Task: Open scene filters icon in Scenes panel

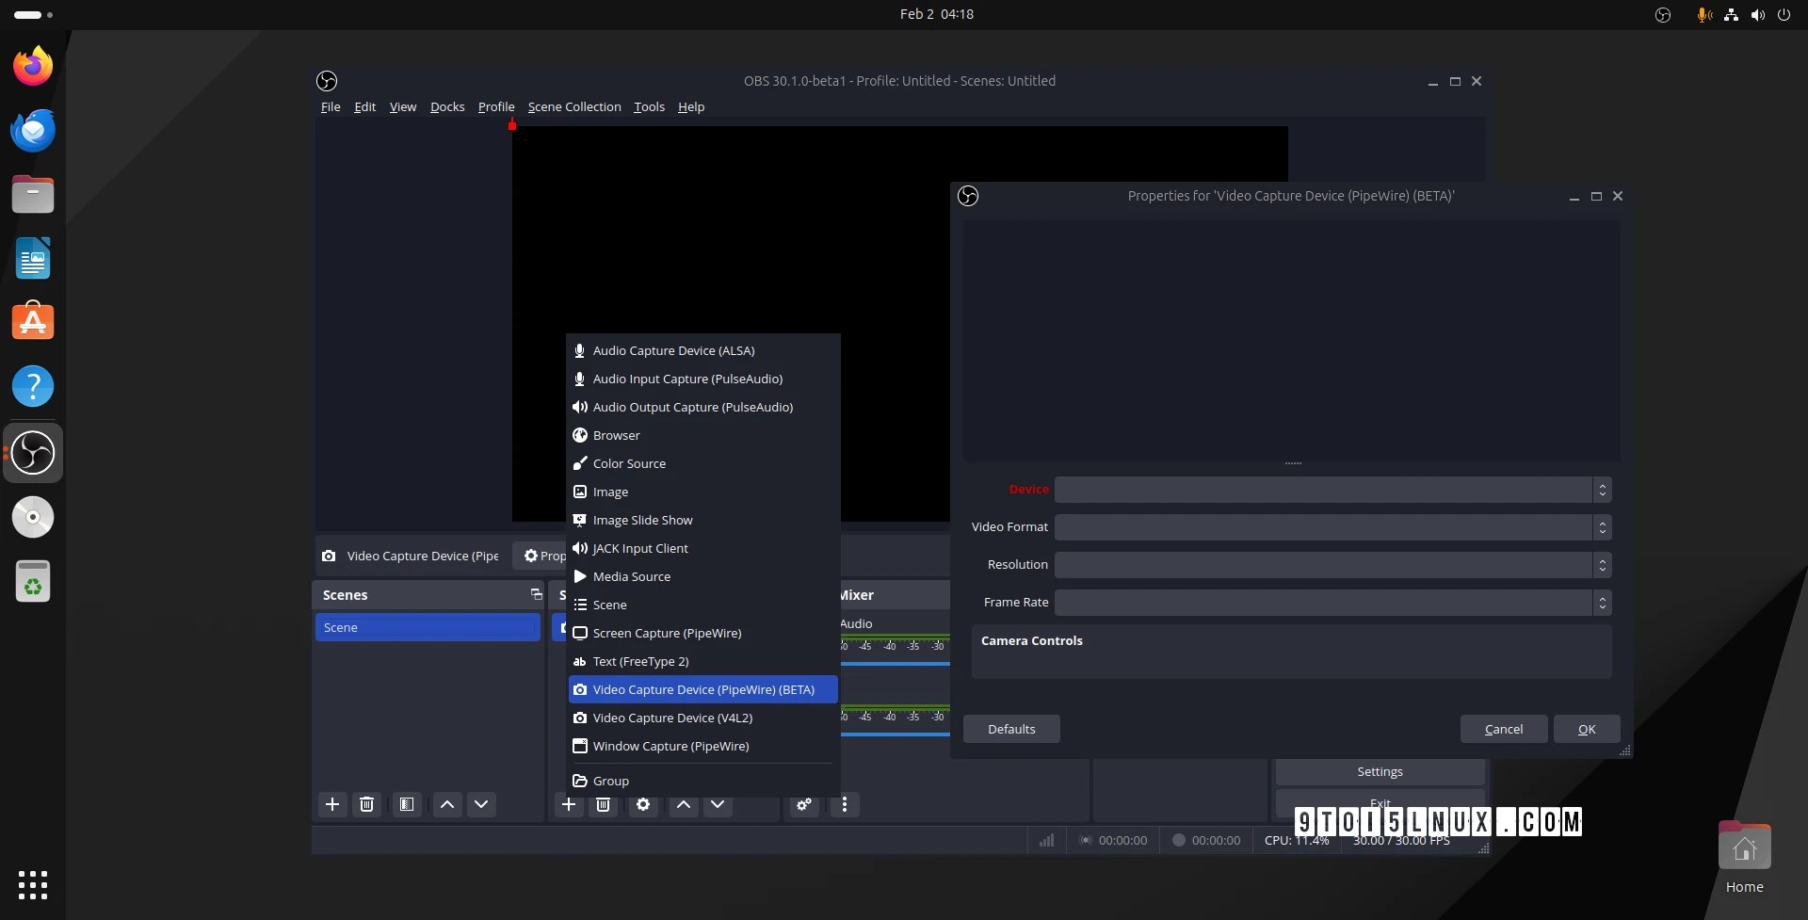Action: click(x=407, y=804)
